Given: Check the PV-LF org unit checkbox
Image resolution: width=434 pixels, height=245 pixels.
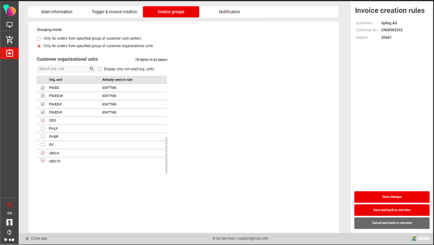Looking at the screenshot, I should (x=43, y=128).
